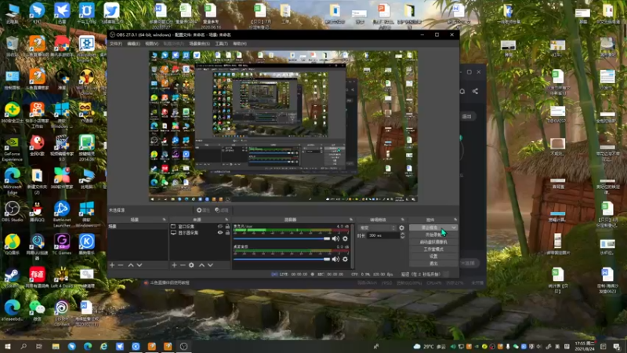Open the 工具(T) menu in OBS

(x=221, y=44)
